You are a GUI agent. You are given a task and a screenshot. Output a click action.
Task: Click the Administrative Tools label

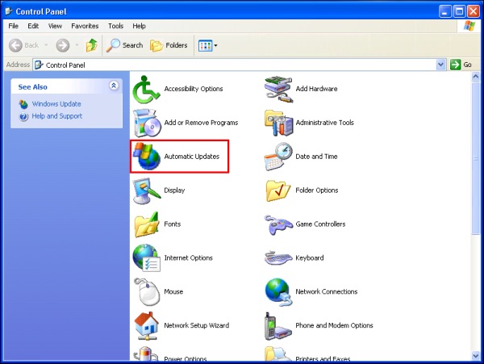[325, 123]
